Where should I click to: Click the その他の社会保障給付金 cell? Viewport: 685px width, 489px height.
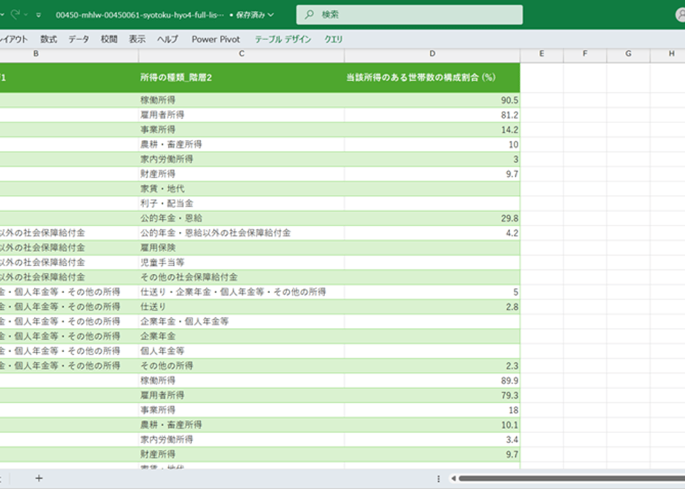coord(242,277)
